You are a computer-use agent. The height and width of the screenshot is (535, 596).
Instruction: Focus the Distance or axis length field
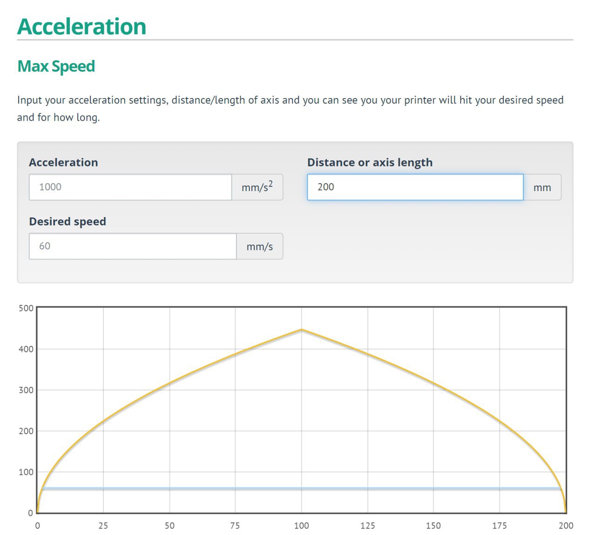click(x=415, y=187)
